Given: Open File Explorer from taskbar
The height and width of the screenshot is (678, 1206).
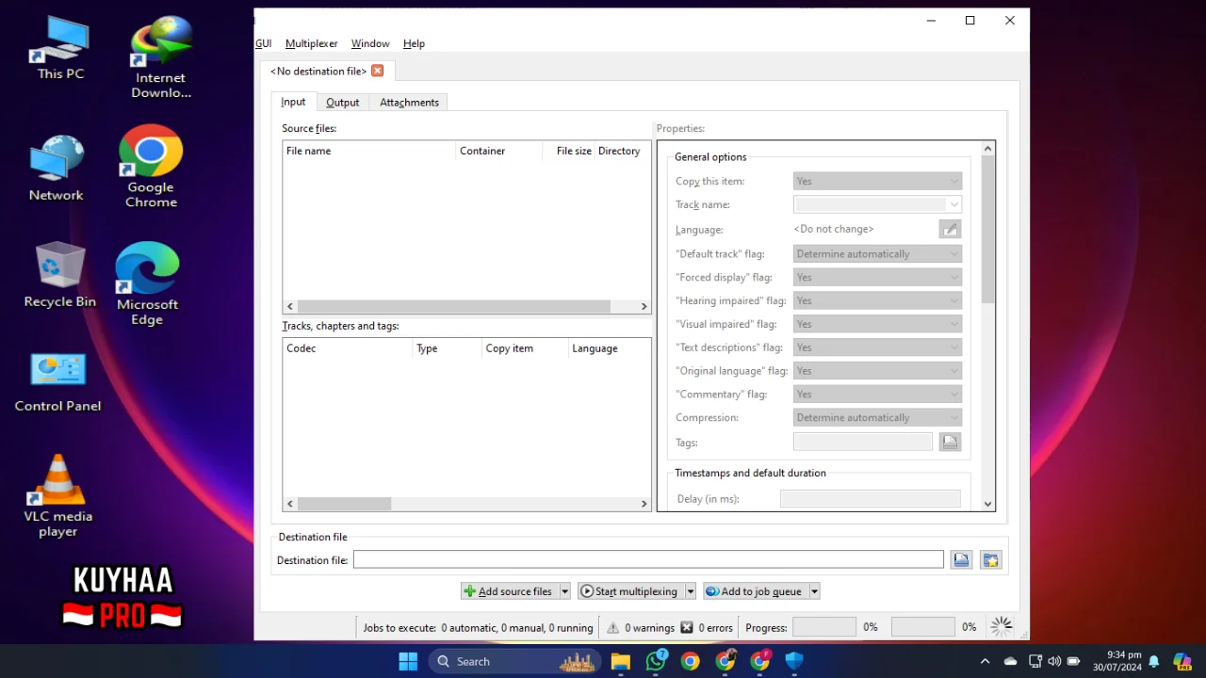Looking at the screenshot, I should point(620,661).
